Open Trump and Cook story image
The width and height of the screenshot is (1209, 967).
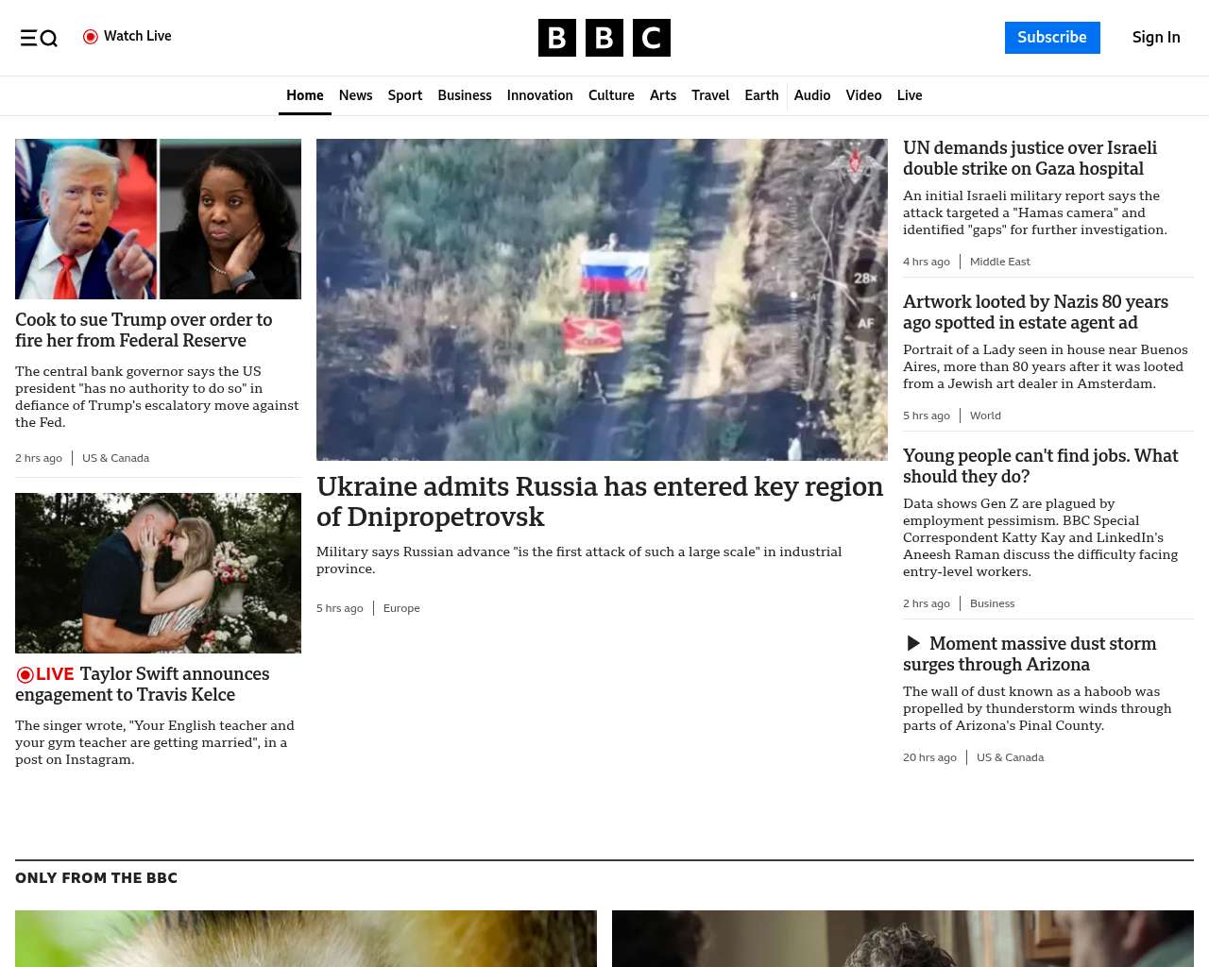click(x=158, y=219)
